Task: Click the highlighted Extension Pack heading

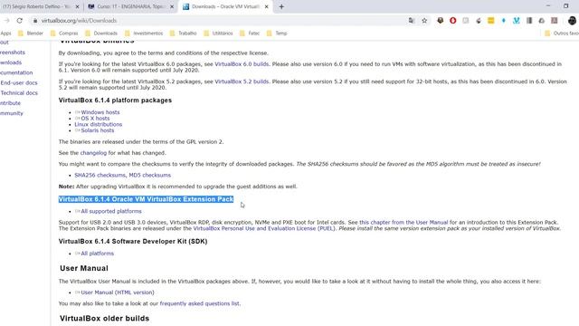Action: click(x=146, y=199)
